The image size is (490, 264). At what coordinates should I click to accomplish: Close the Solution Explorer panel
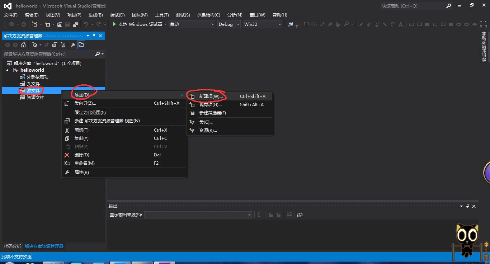click(x=100, y=36)
